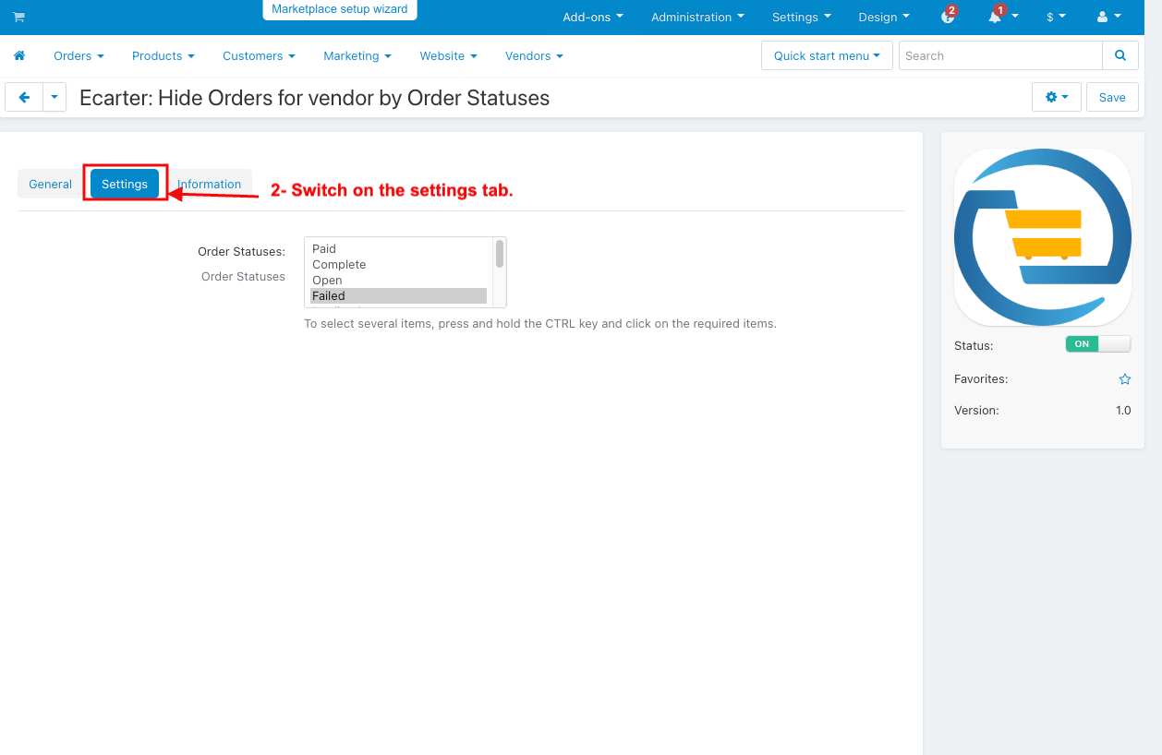
Task: Open the currency $ dropdown
Action: click(1056, 17)
